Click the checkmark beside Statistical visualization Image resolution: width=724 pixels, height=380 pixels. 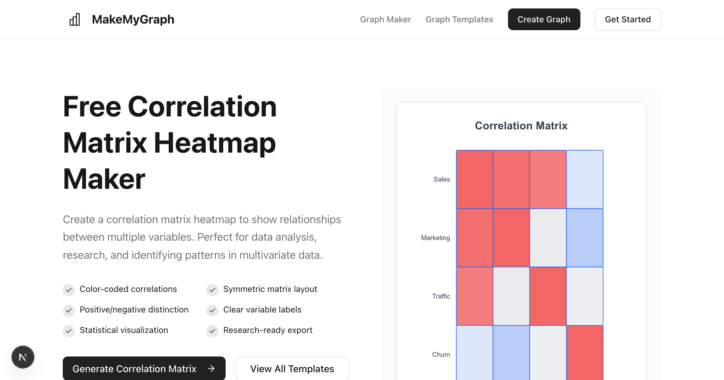click(x=69, y=331)
